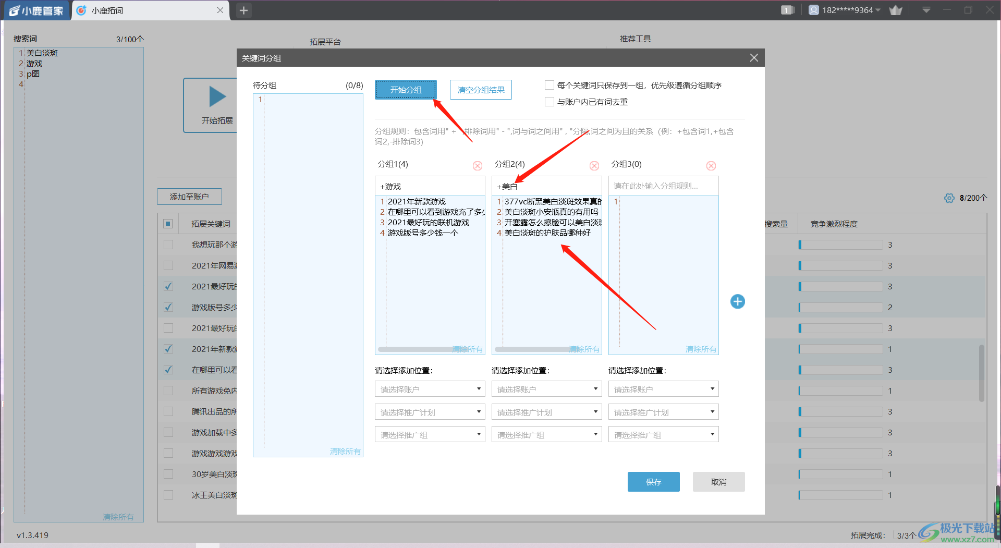Select 游戏版号多少钱一个 in 分组1

423,233
